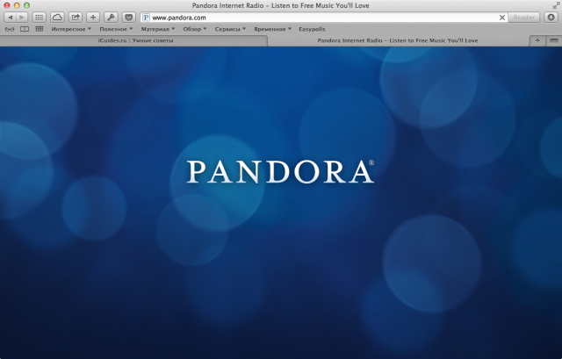This screenshot has height=359, width=562.
Task: Click the PANDORA logo on the page
Action: pyautogui.click(x=280, y=172)
